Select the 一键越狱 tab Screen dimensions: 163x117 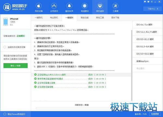click(69, 18)
